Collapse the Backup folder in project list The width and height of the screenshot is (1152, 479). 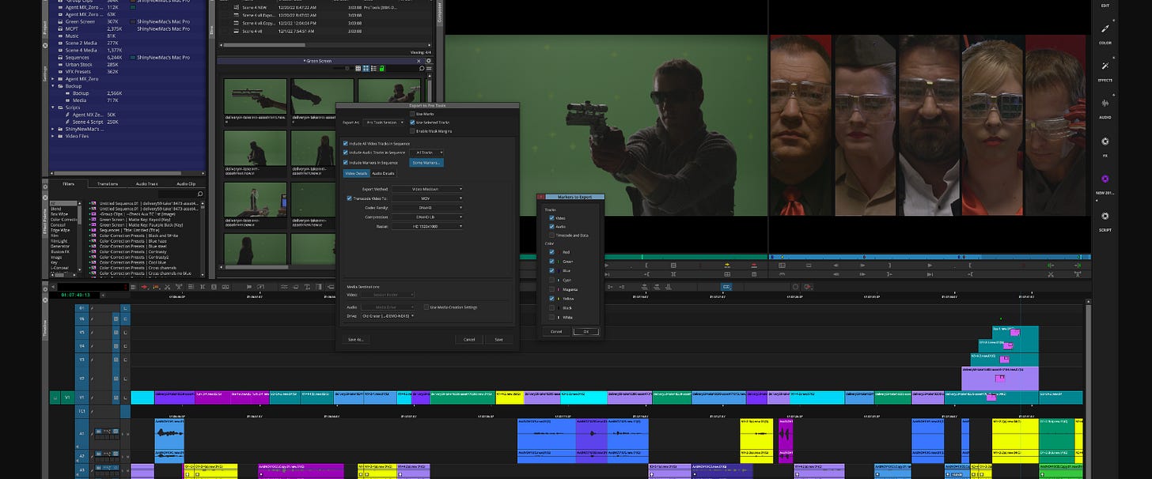tap(53, 86)
